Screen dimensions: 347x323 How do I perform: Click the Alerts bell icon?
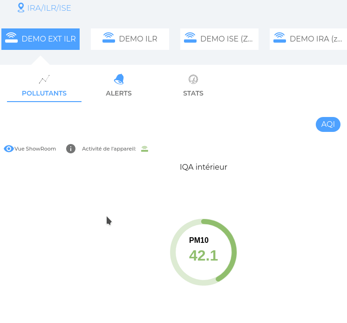[x=119, y=79]
